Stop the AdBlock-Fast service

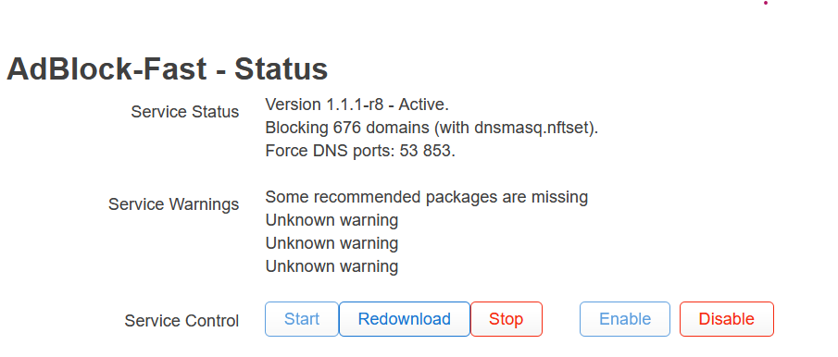pyautogui.click(x=507, y=319)
